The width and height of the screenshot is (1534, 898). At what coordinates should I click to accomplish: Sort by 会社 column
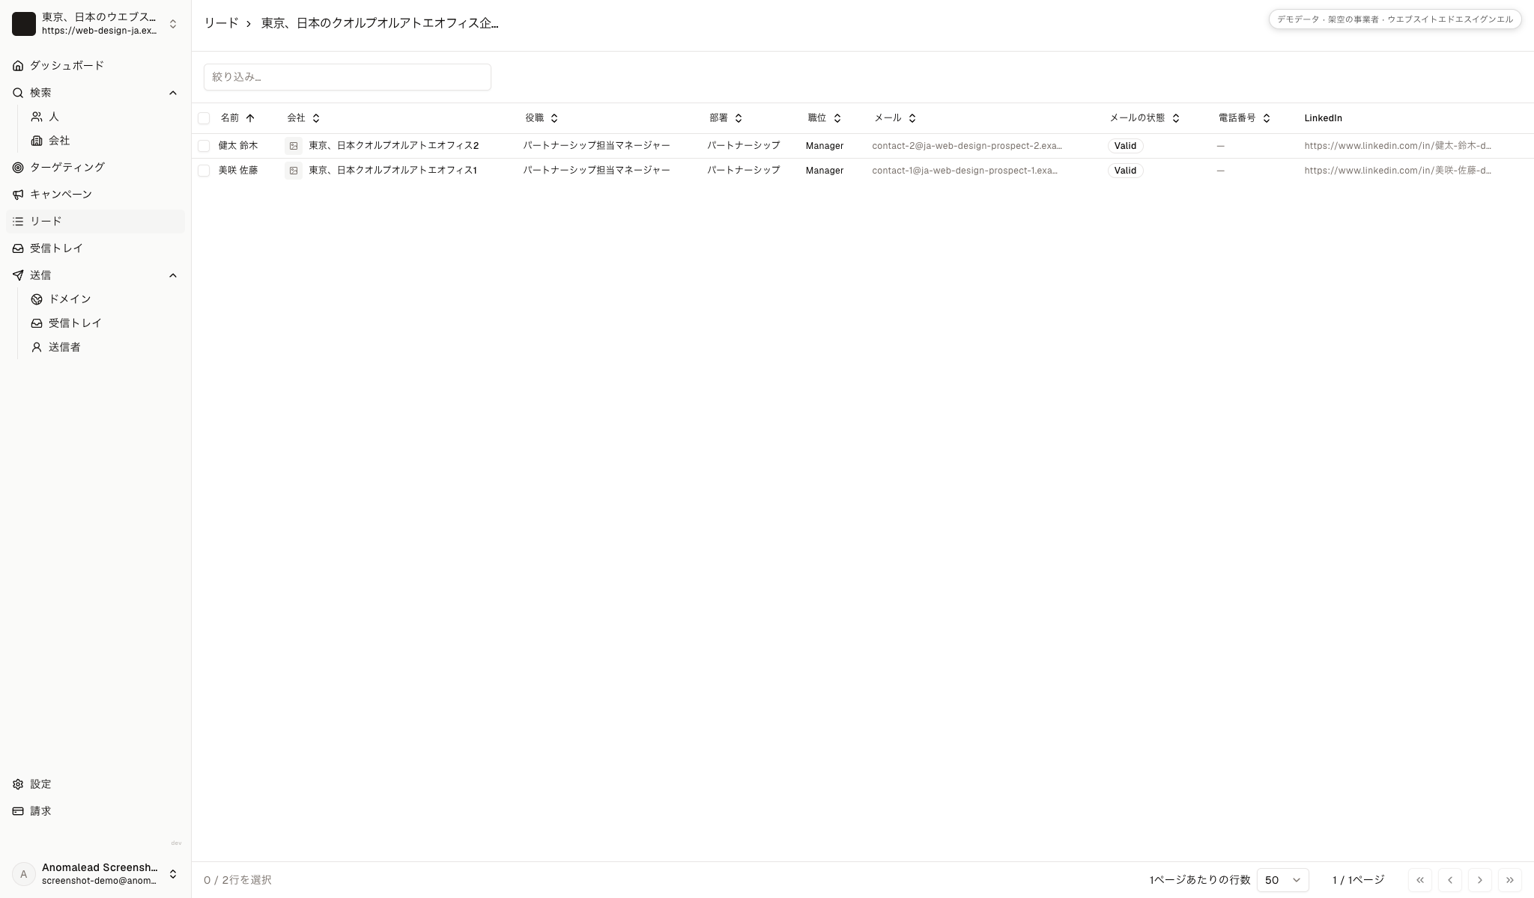tap(304, 118)
